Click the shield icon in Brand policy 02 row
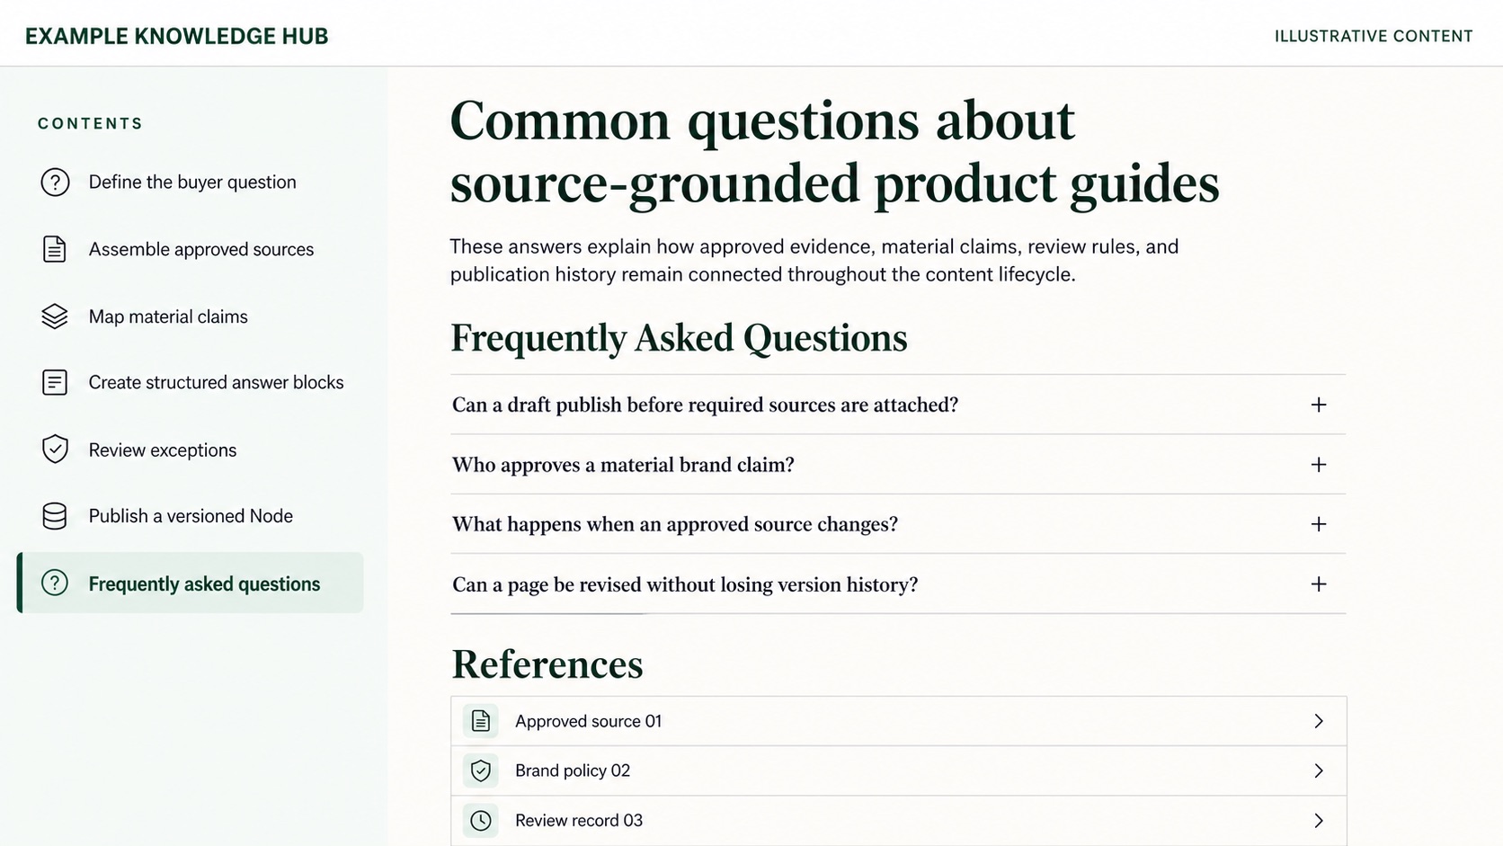 tap(481, 770)
